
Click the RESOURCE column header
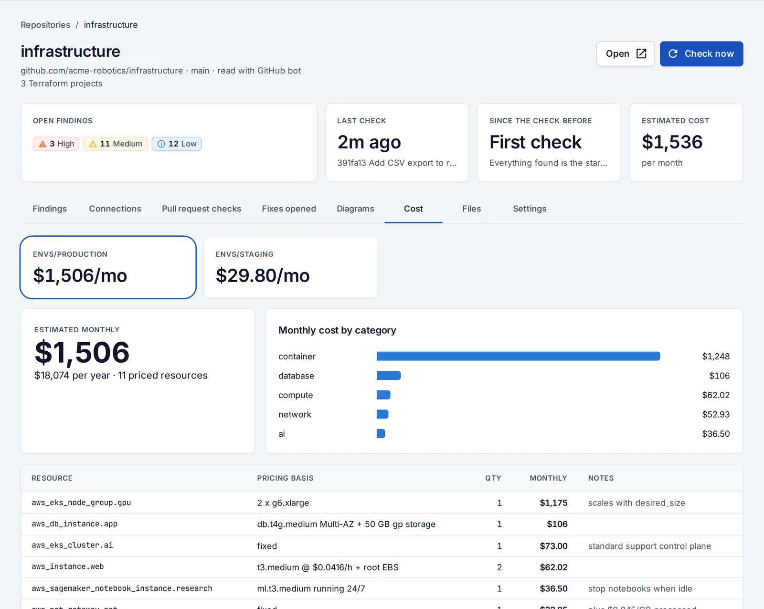click(52, 478)
